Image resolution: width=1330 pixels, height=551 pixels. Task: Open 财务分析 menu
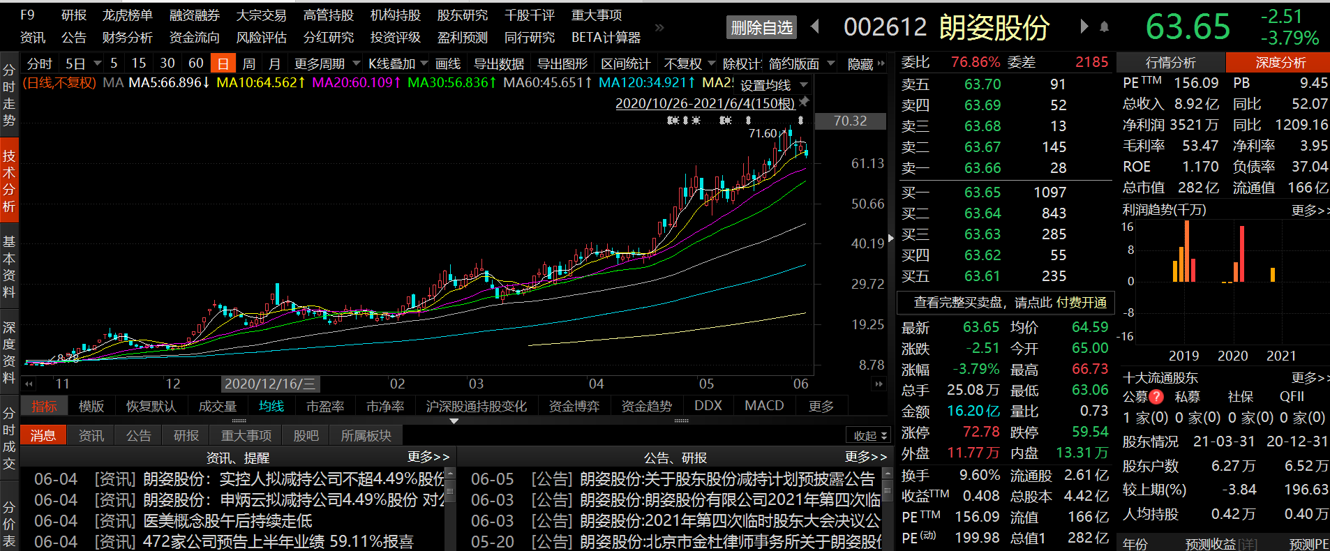[x=127, y=38]
